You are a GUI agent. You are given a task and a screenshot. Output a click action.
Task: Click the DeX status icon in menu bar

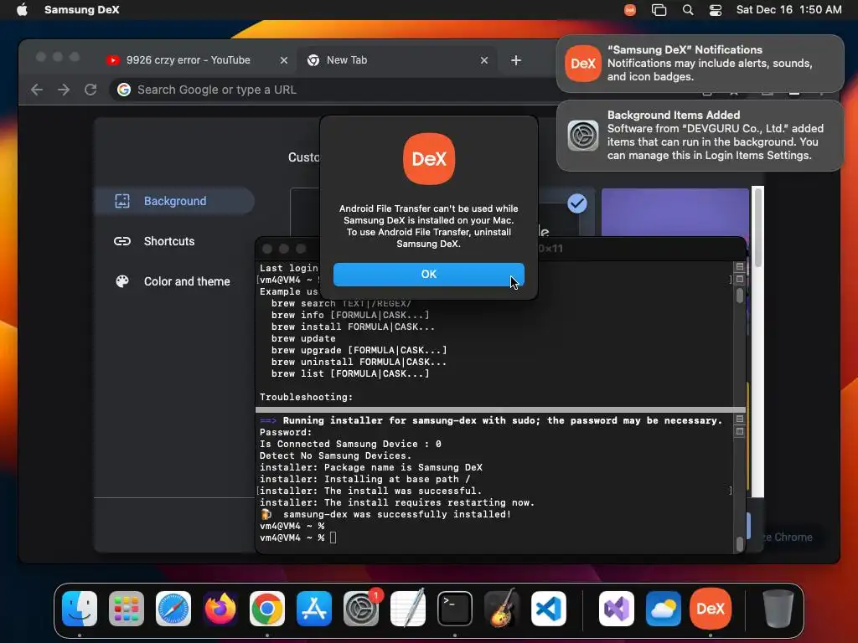click(x=630, y=9)
